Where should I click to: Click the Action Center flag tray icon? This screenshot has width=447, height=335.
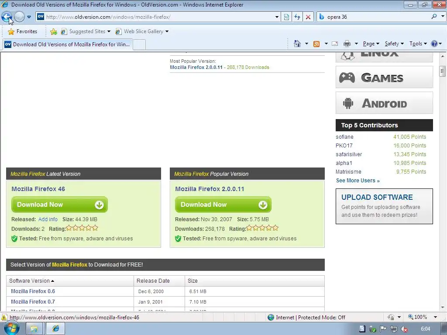(x=383, y=329)
